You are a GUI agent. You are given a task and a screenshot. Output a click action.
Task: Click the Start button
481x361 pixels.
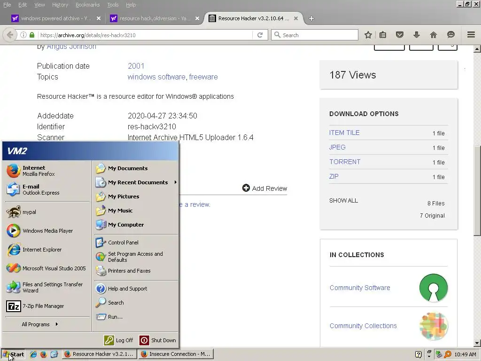(x=13, y=354)
